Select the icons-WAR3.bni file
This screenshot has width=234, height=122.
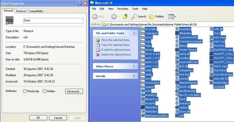(x=189, y=62)
